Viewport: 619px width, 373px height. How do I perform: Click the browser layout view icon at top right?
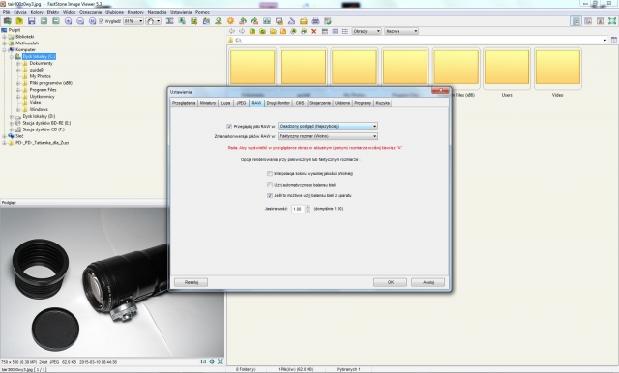[576, 21]
